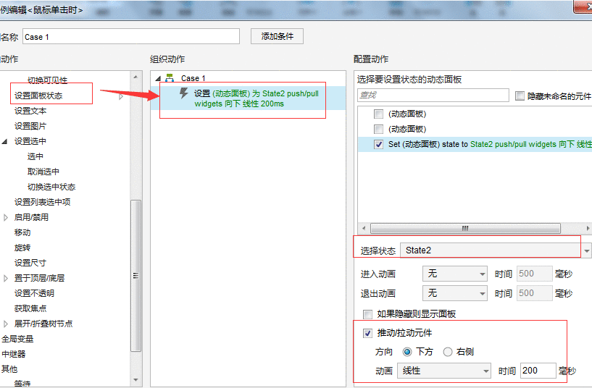The image size is (592, 388).
Task: Collapse the 设置选中 action group
Action: point(4,141)
